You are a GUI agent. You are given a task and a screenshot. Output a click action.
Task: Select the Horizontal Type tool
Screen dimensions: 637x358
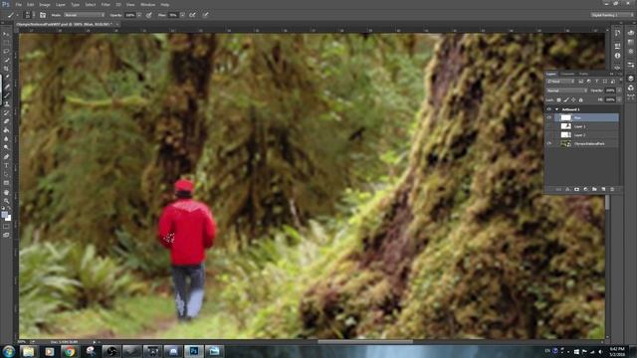6,166
